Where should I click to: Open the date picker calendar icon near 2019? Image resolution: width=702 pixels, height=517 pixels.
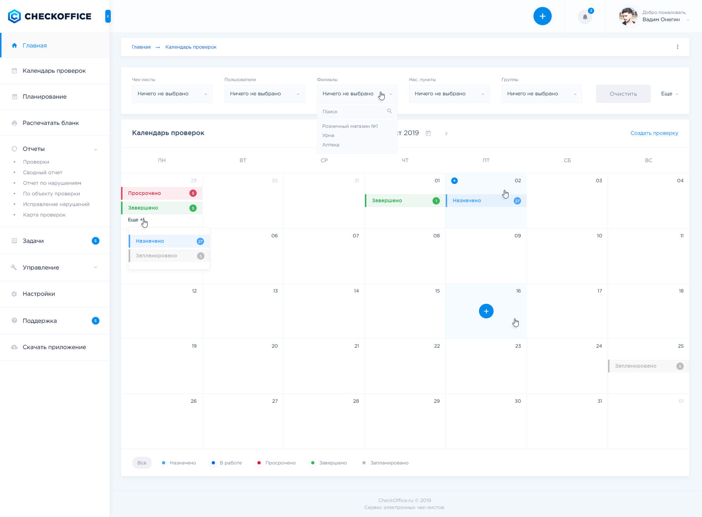[x=428, y=133]
